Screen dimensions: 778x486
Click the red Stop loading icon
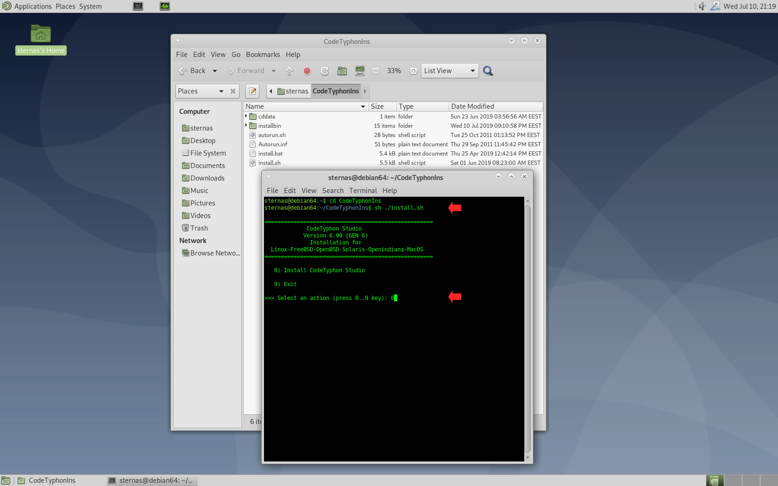tap(307, 71)
